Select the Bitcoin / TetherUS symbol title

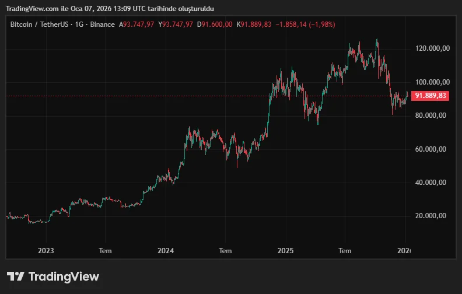(x=34, y=24)
